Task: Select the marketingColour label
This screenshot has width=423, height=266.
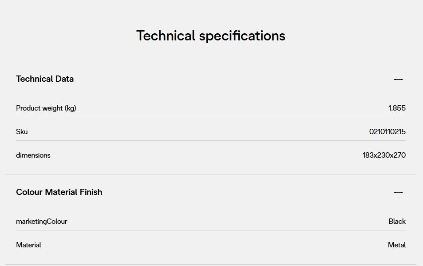Action: 42,222
